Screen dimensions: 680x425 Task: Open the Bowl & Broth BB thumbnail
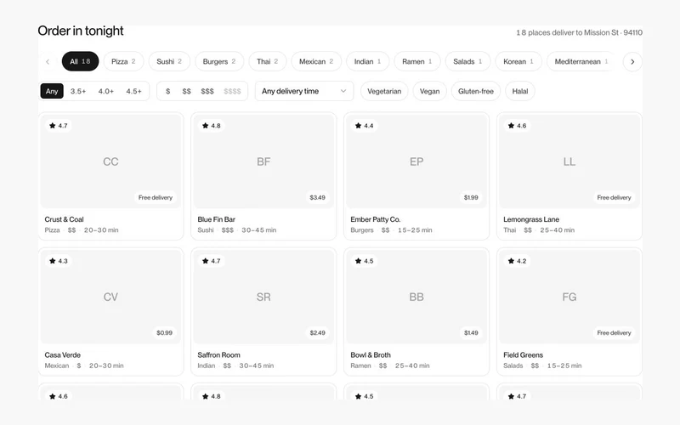416,297
